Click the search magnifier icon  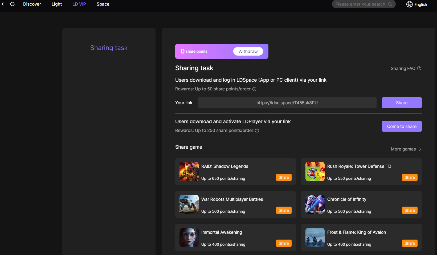coord(390,4)
